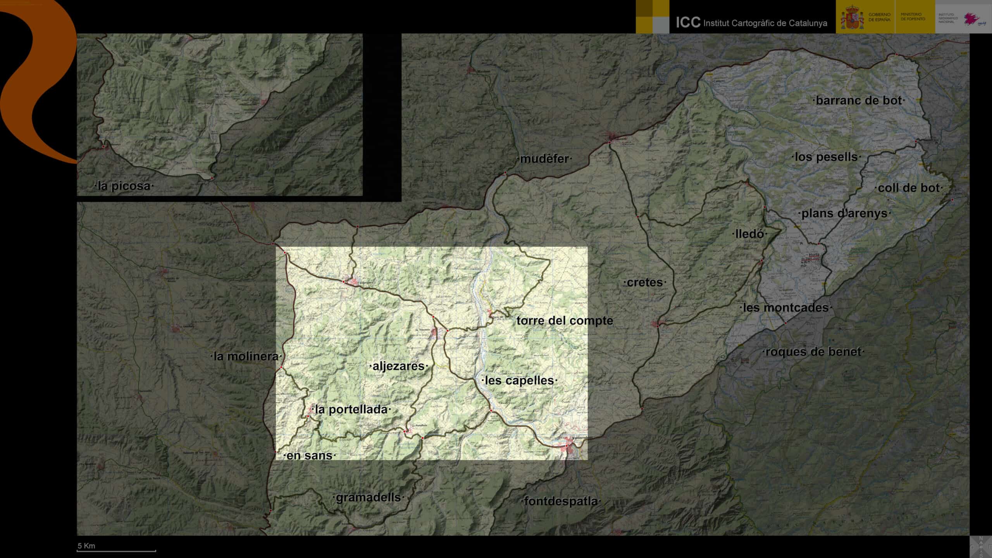Click the 'gramadells' place label
This screenshot has height=558, width=992.
(368, 498)
